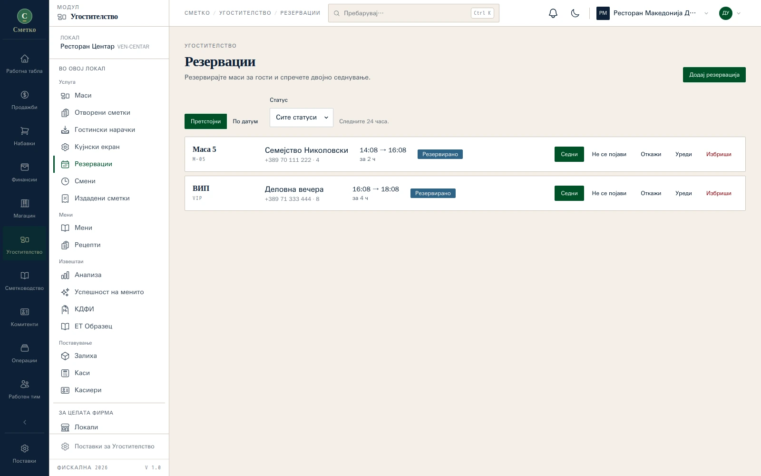This screenshot has height=476, width=761.
Task: Go to Продажби module
Action: [x=24, y=100]
